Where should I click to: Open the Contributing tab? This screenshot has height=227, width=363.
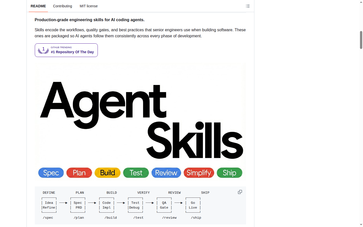[x=63, y=6]
